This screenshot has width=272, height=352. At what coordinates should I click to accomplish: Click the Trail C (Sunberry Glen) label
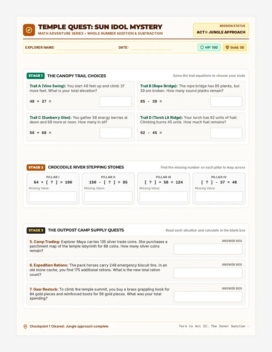[x=51, y=117]
